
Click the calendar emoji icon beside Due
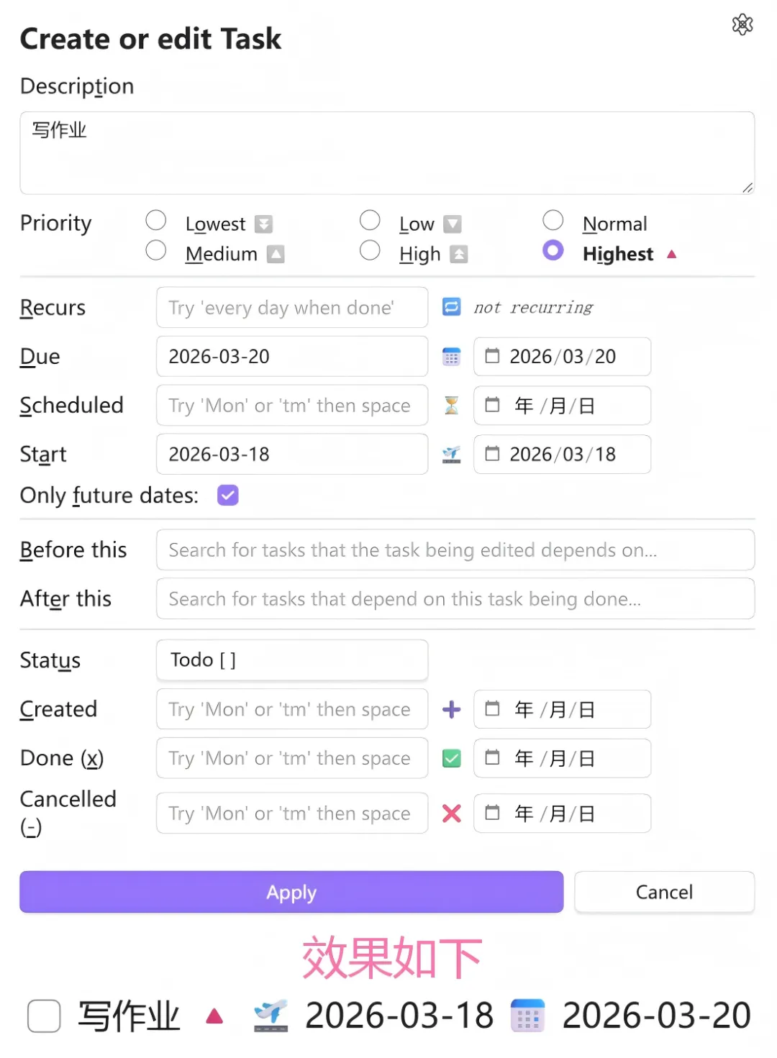(x=451, y=357)
